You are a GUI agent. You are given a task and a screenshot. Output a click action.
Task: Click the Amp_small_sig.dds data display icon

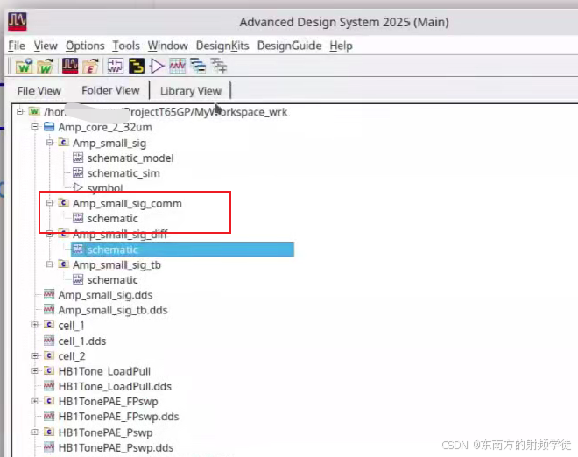coord(49,294)
